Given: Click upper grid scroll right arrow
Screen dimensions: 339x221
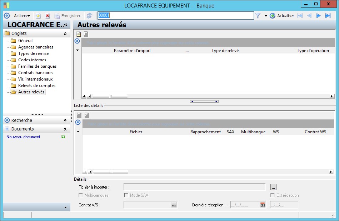Looking at the screenshot, I should (331, 96).
